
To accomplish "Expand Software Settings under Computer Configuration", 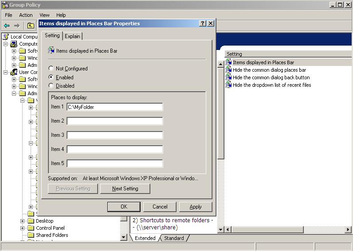I will click(x=14, y=51).
